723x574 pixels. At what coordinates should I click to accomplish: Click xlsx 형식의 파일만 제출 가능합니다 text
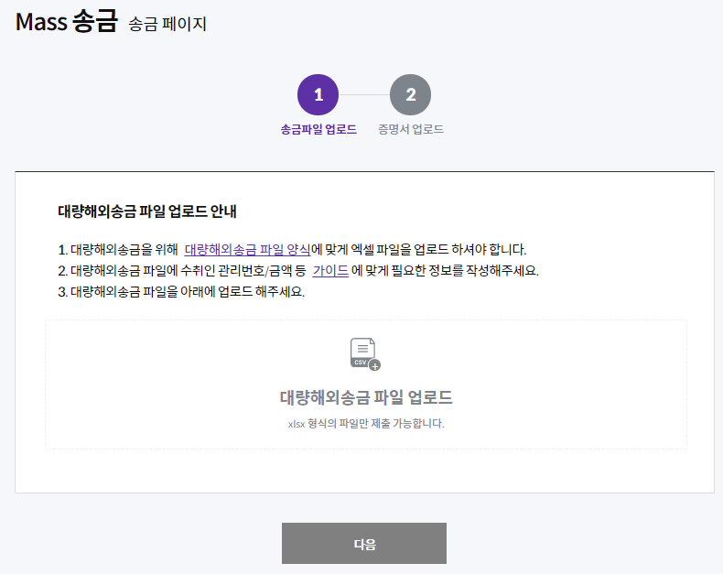coord(366,424)
